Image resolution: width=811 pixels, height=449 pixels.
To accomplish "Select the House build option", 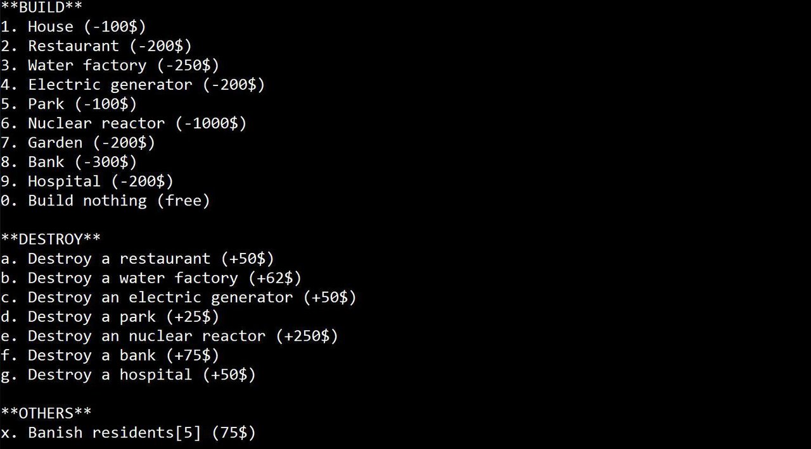I will pos(73,27).
